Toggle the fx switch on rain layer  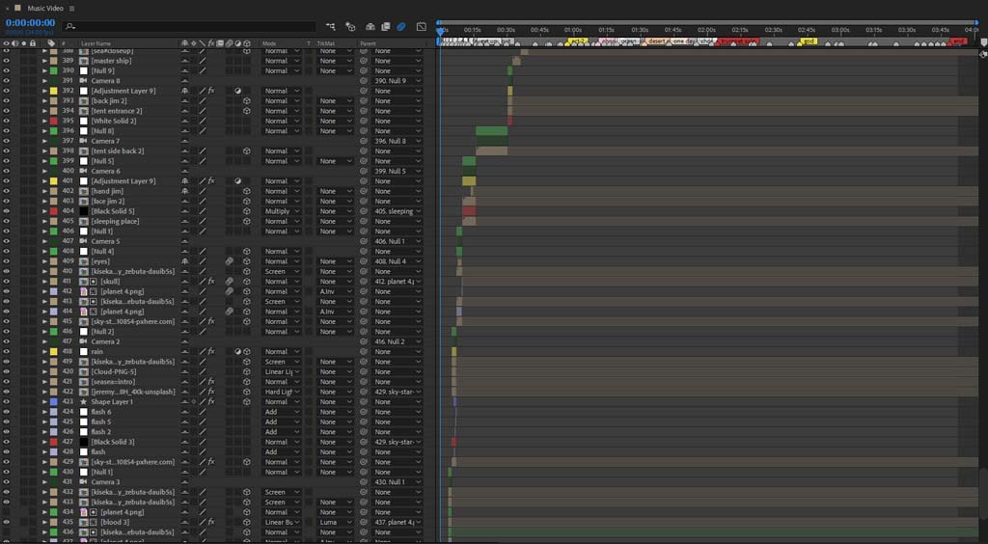tap(211, 351)
